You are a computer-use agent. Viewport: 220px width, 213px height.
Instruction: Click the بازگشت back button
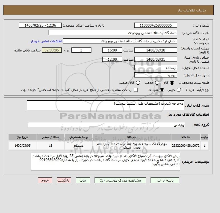point(64,180)
